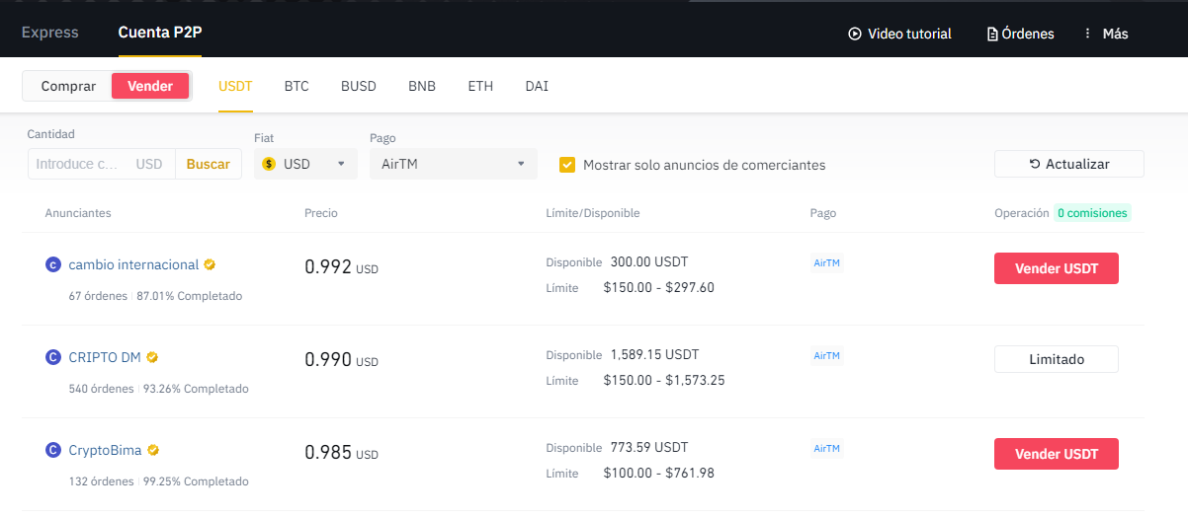Viewport: 1188px width, 516px height.
Task: Click AirTM payment tag in cambio internacional row
Action: pyautogui.click(x=826, y=262)
